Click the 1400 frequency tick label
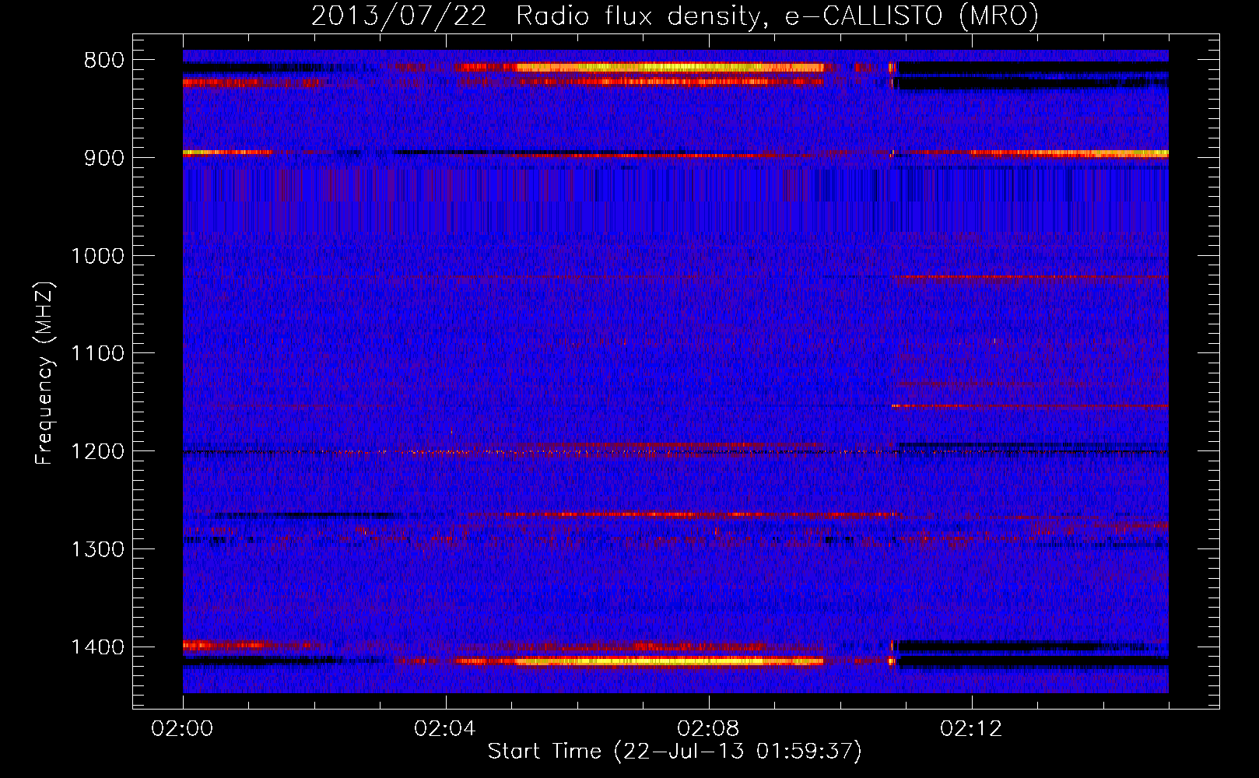 coord(97,647)
